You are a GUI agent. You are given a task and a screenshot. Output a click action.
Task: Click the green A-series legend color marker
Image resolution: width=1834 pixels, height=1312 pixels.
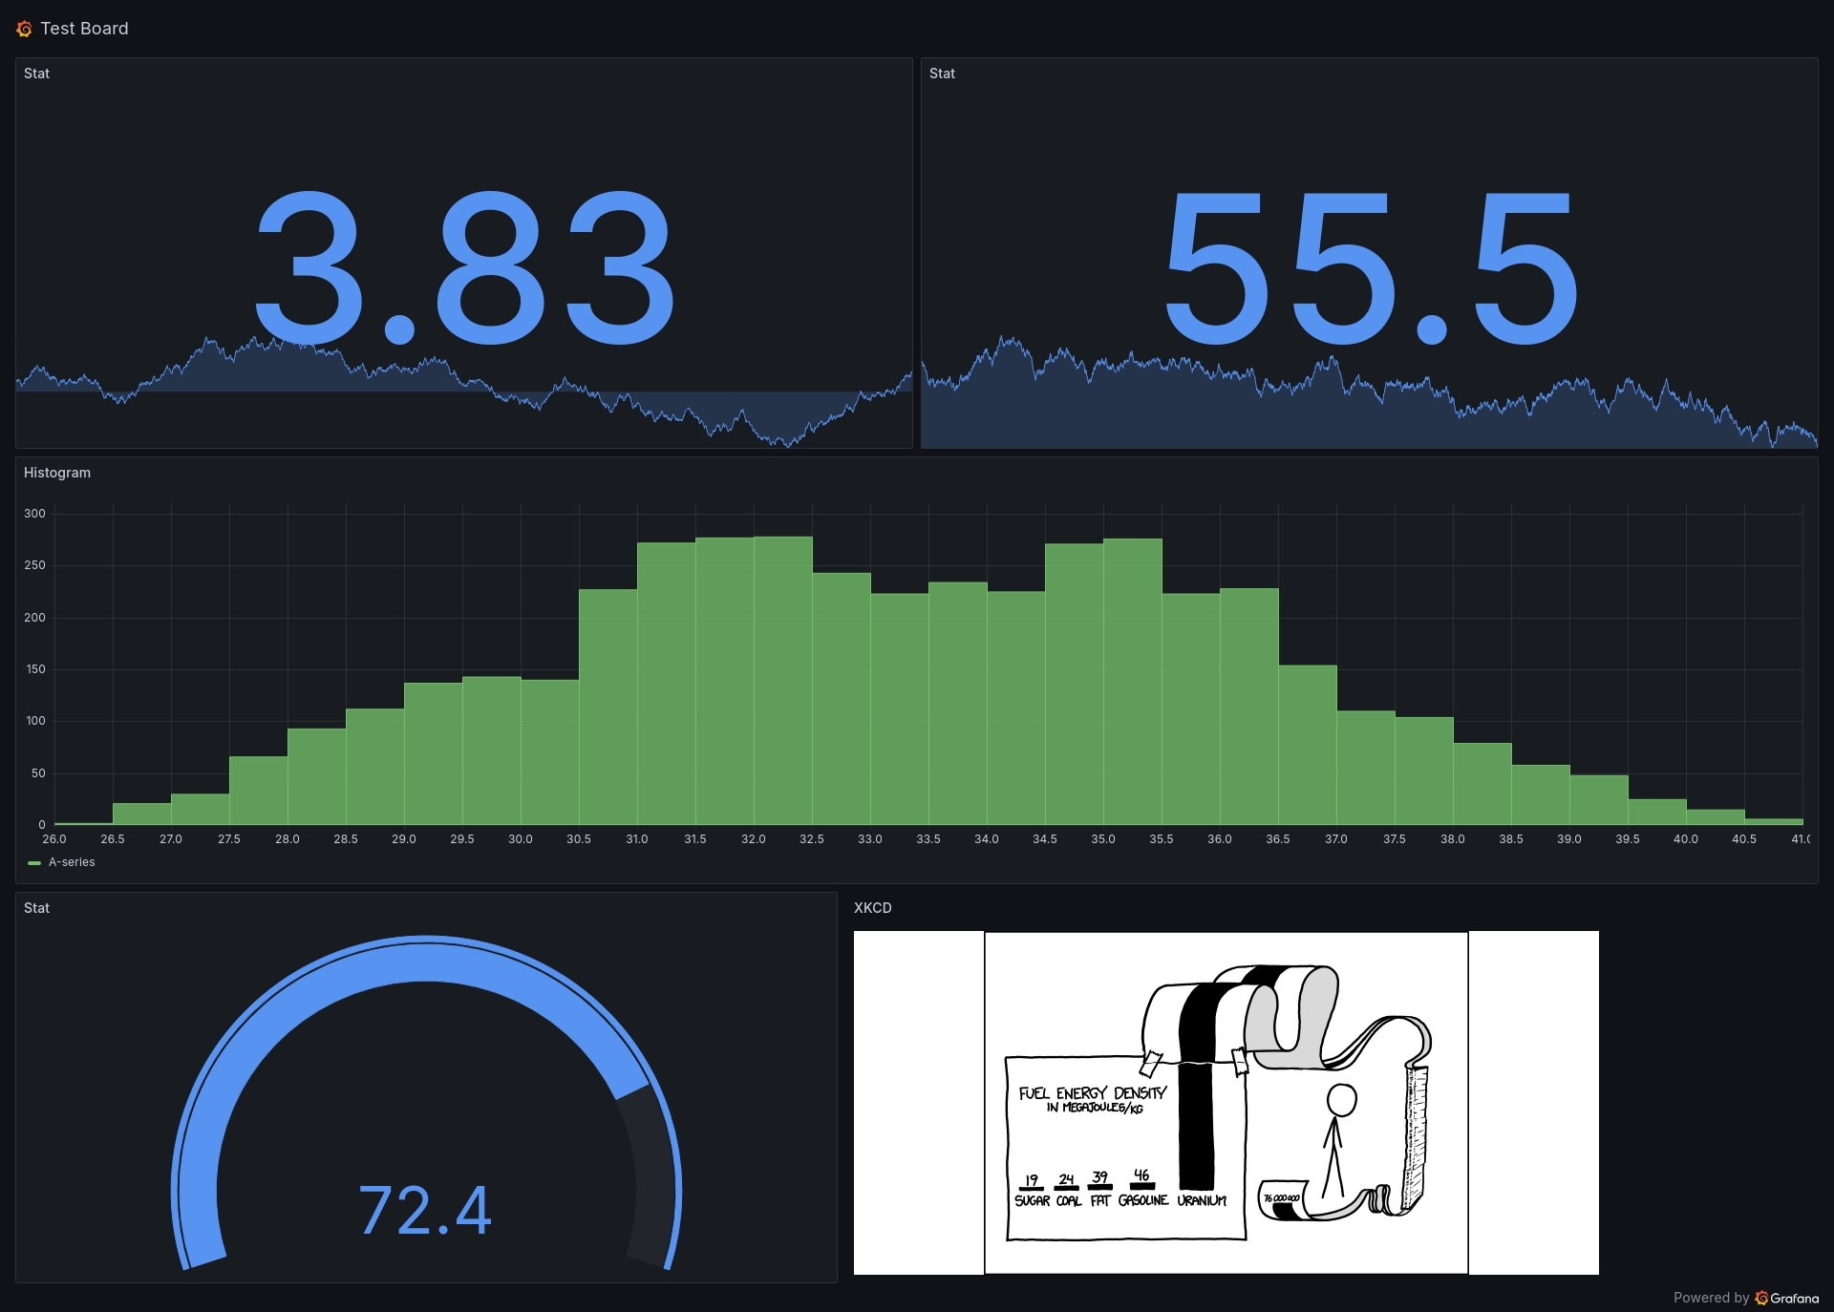click(x=34, y=863)
